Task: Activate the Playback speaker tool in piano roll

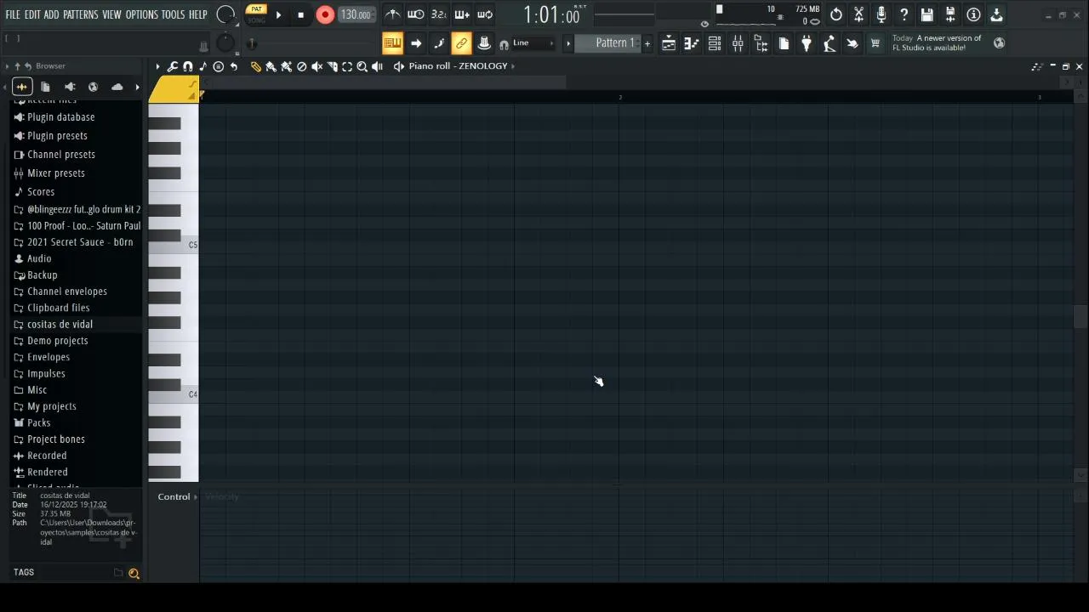Action: click(378, 66)
